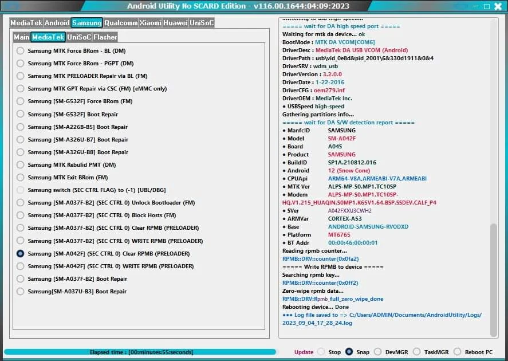Click the Rebooting device... Done line
The width and height of the screenshot is (508, 361).
316,307
